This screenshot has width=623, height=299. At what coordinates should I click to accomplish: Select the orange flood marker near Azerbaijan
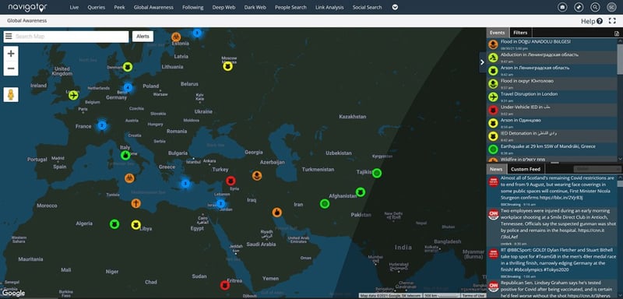pos(257,175)
